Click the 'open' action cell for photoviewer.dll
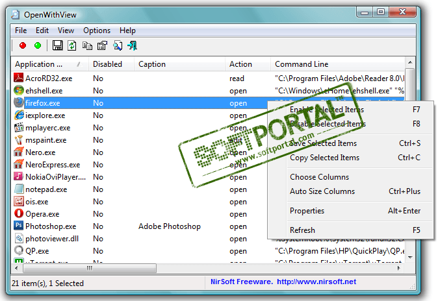The width and height of the screenshot is (438, 301). coord(238,239)
